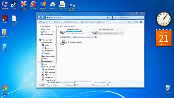
Task: Open Панель управления in navigation tree
Action: tap(48, 67)
